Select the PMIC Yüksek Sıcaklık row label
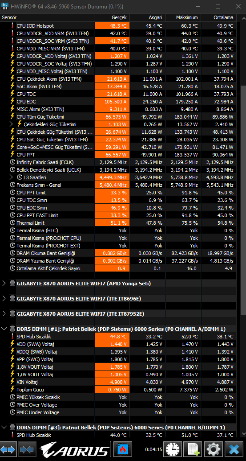 pyautogui.click(x=38, y=397)
